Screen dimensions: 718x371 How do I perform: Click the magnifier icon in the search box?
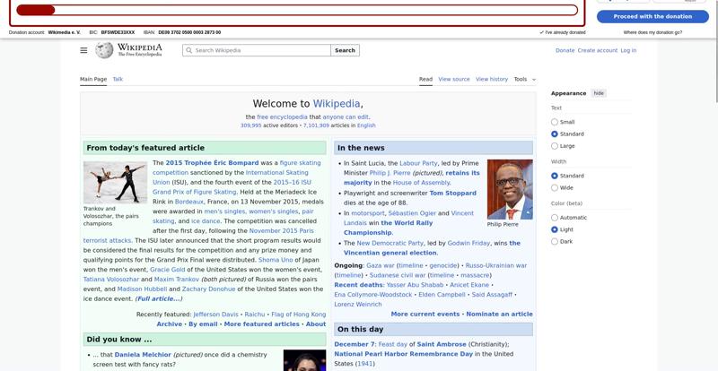coord(189,51)
